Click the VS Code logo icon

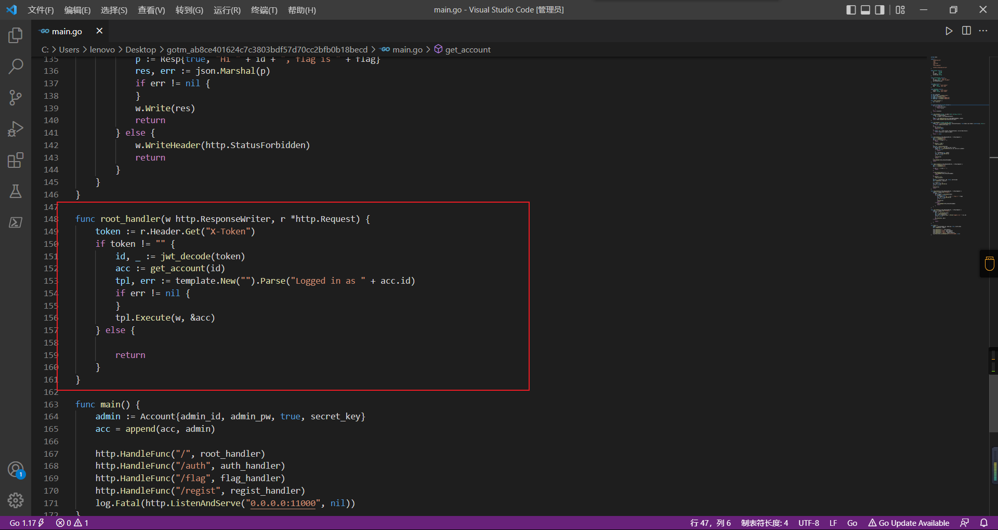[x=11, y=10]
